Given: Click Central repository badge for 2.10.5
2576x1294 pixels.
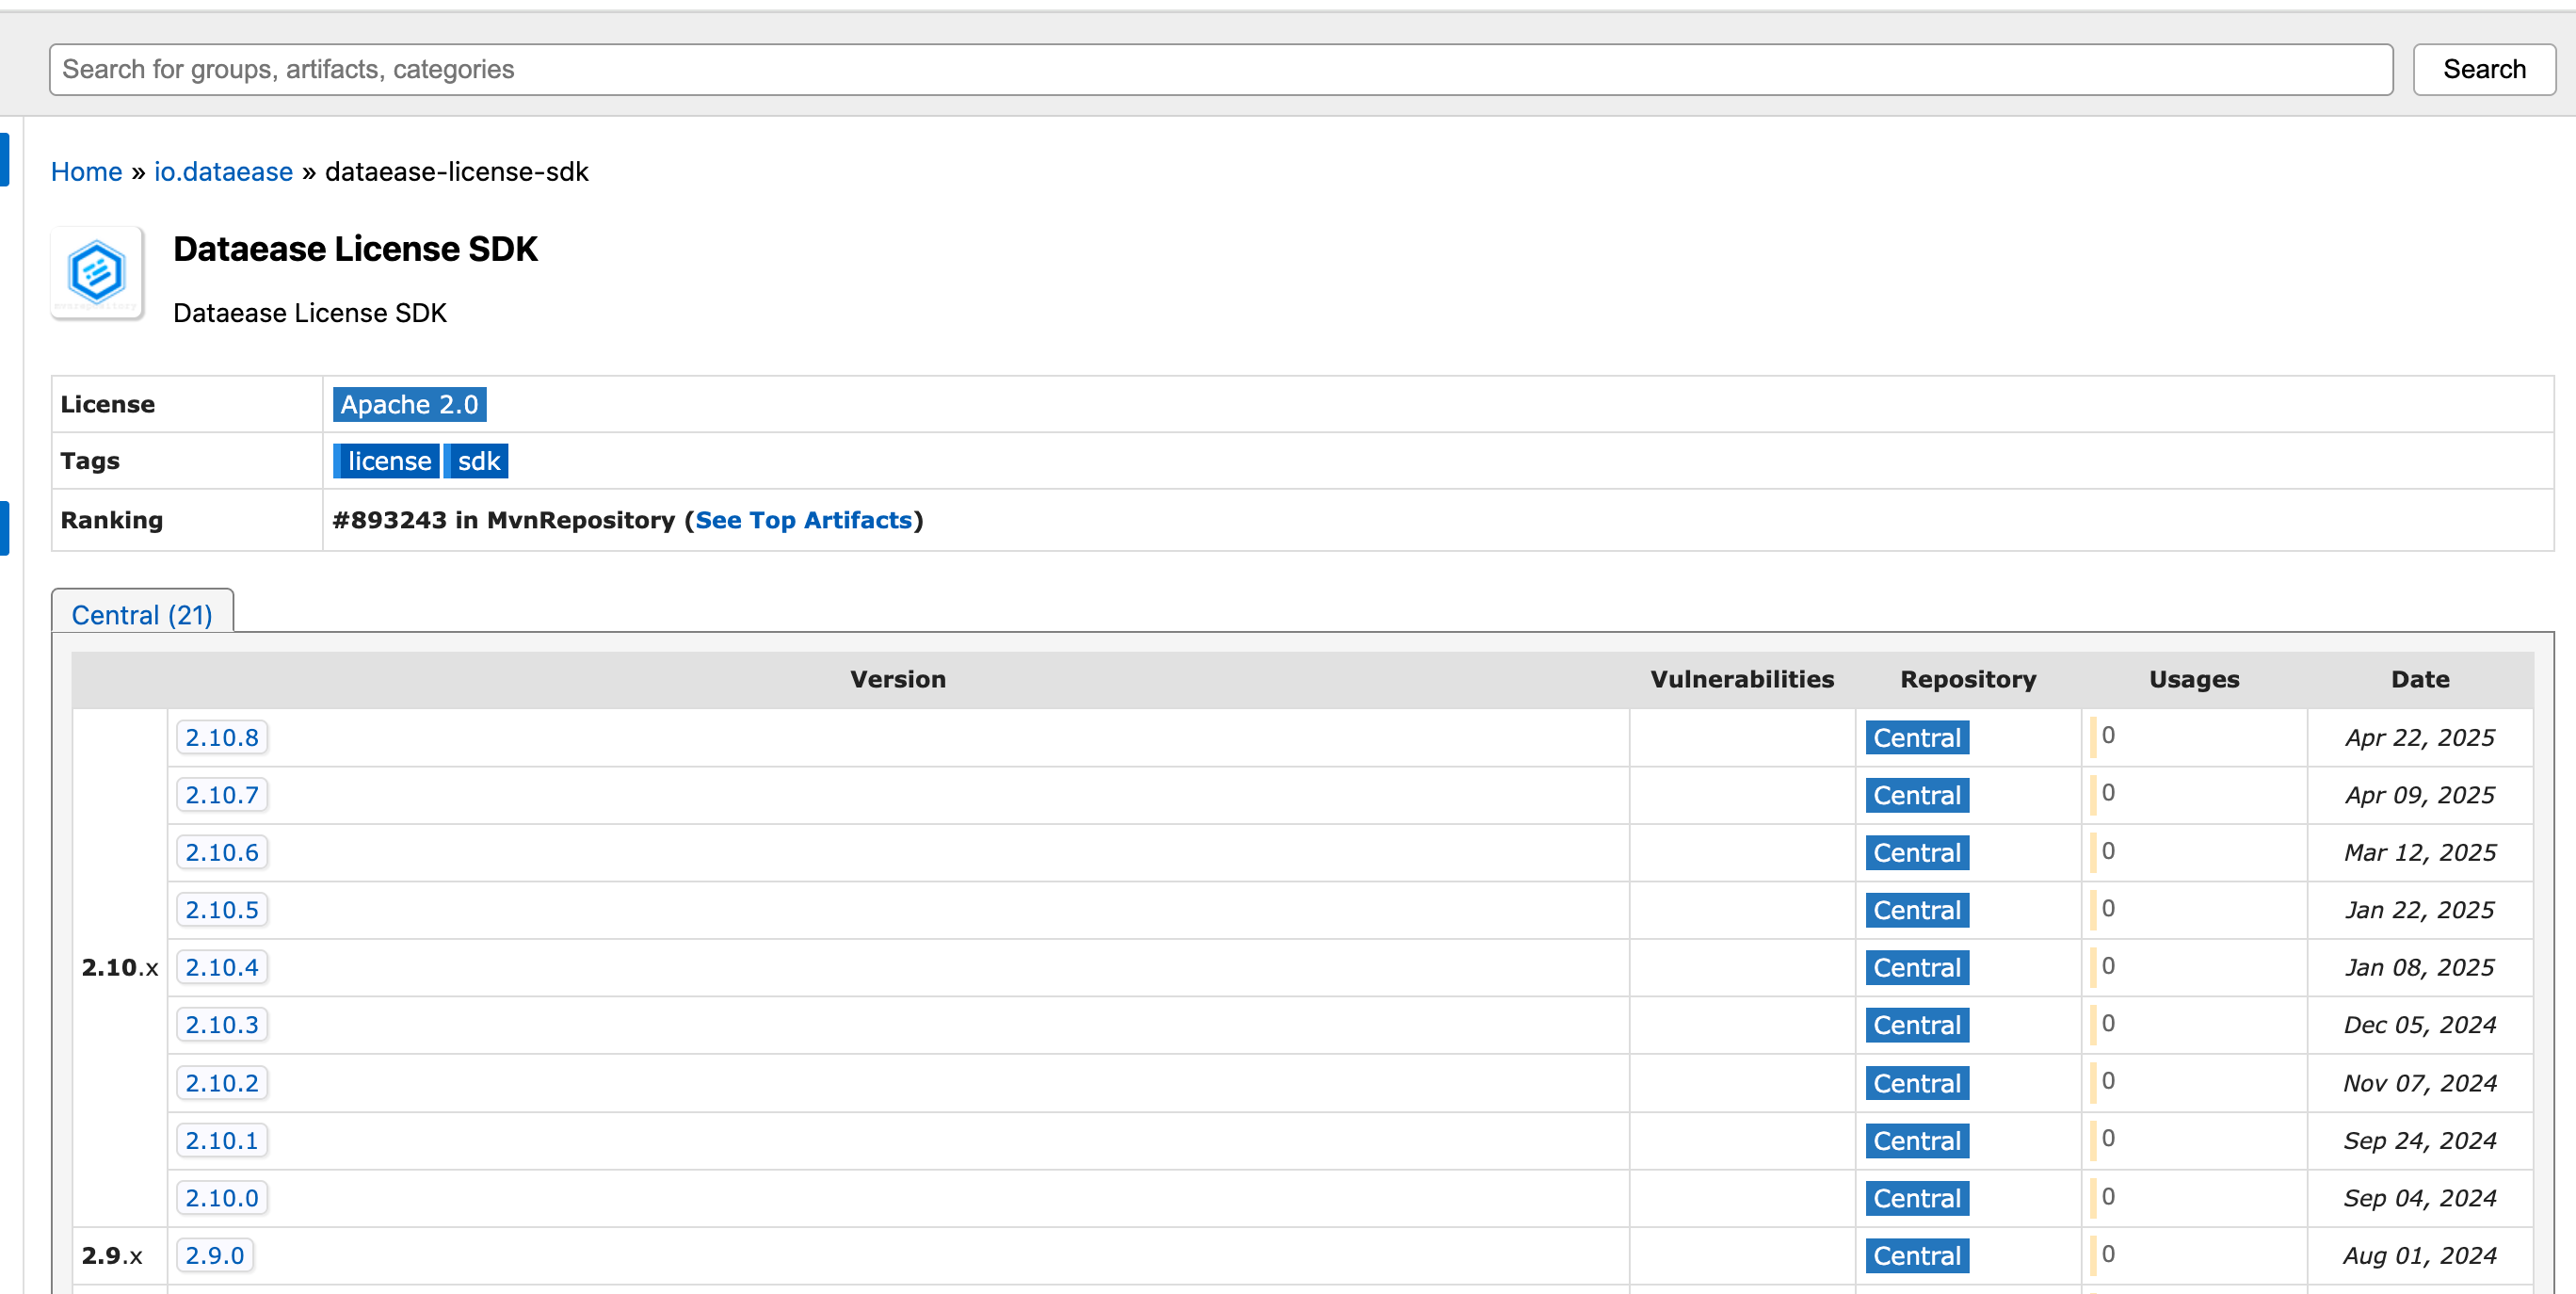Looking at the screenshot, I should coord(1917,910).
